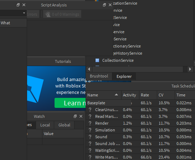The height and width of the screenshot is (160, 195).
Task: Sort task list by Name column arrow
Action: coord(116,95)
